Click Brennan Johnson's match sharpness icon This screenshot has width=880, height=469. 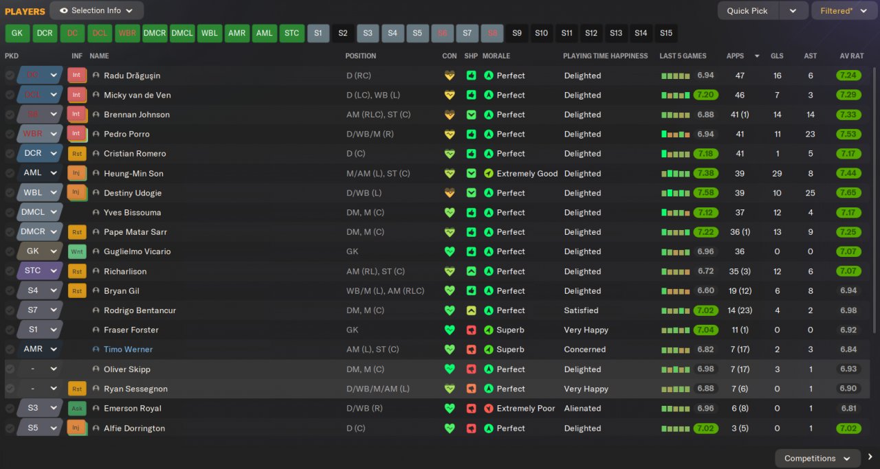(x=471, y=115)
